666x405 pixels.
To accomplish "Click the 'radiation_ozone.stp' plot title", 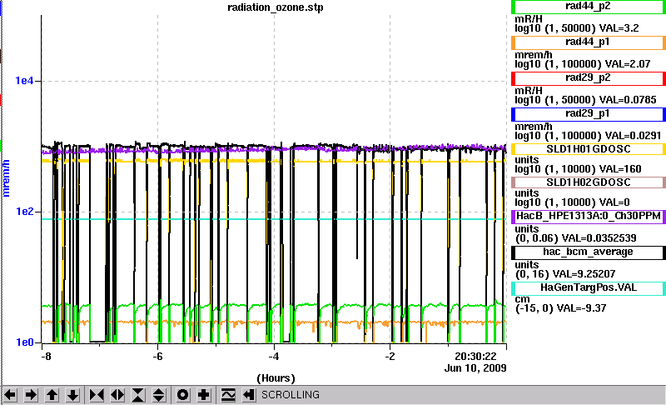I will [276, 7].
